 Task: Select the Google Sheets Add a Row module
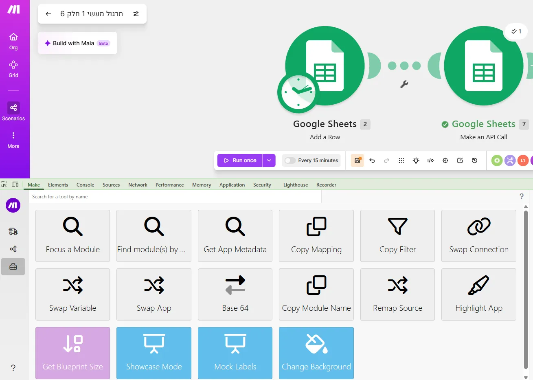(x=325, y=66)
